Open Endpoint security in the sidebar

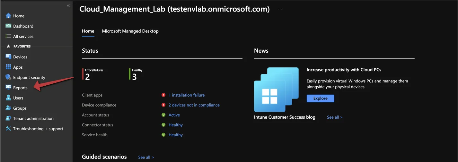click(x=29, y=77)
